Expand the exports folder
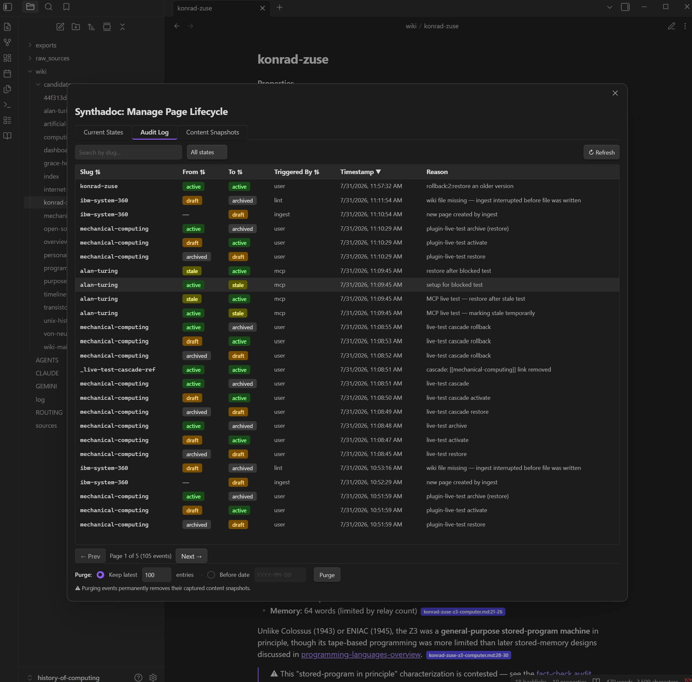The width and height of the screenshot is (692, 682). tap(46, 45)
